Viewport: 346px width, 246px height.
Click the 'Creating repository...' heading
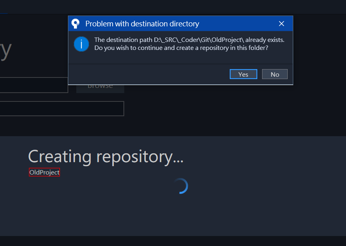pyautogui.click(x=105, y=156)
